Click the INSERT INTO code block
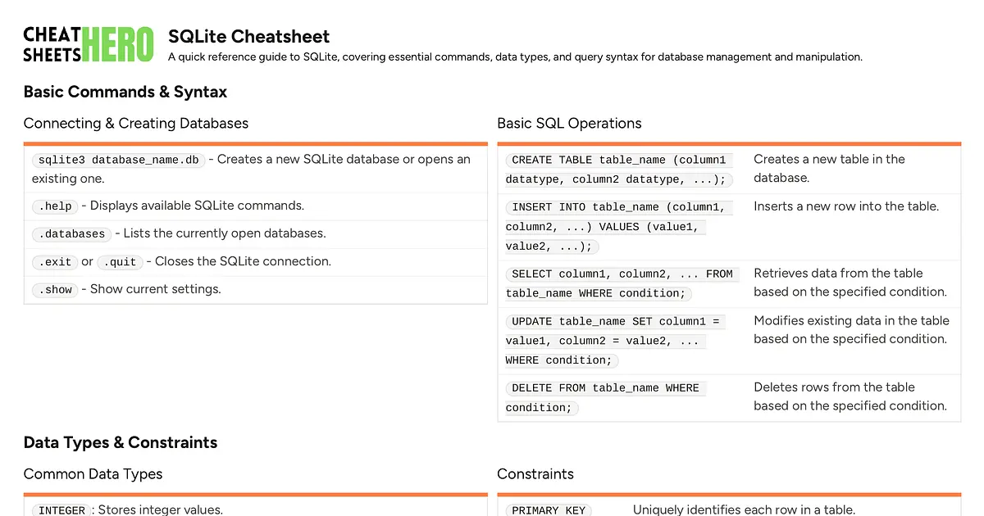Image resolution: width=984 pixels, height=516 pixels. tap(618, 227)
